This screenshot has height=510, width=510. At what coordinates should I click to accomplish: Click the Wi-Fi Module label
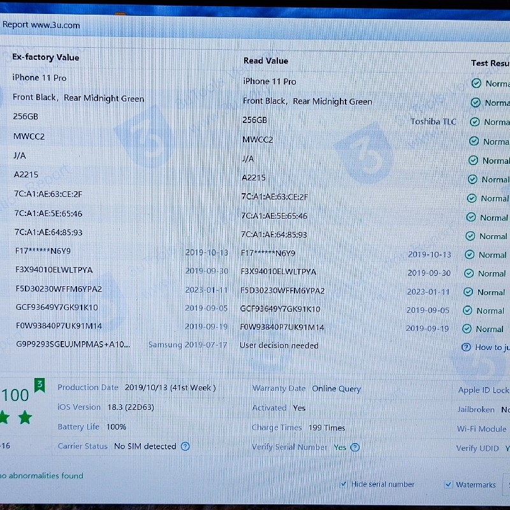click(481, 429)
